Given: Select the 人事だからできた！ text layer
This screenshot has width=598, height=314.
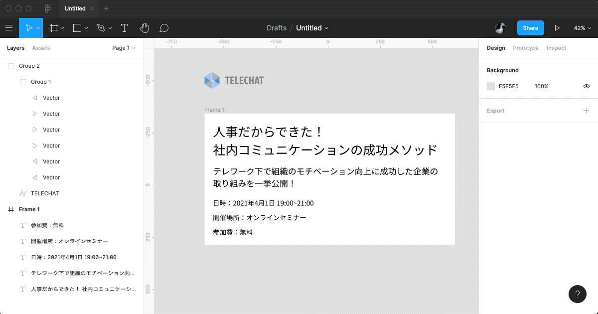Looking at the screenshot, I should tap(72, 289).
